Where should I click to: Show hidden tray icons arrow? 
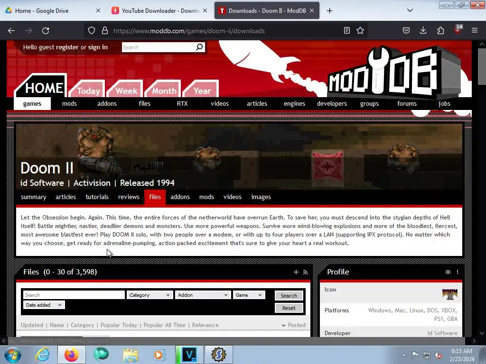click(x=403, y=355)
